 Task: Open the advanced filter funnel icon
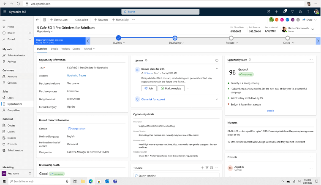click(x=292, y=12)
